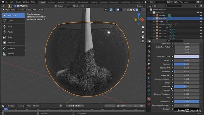Image resolution: width=204 pixels, height=115 pixels.
Task: Select the Select Box tool
Action: click(13, 15)
